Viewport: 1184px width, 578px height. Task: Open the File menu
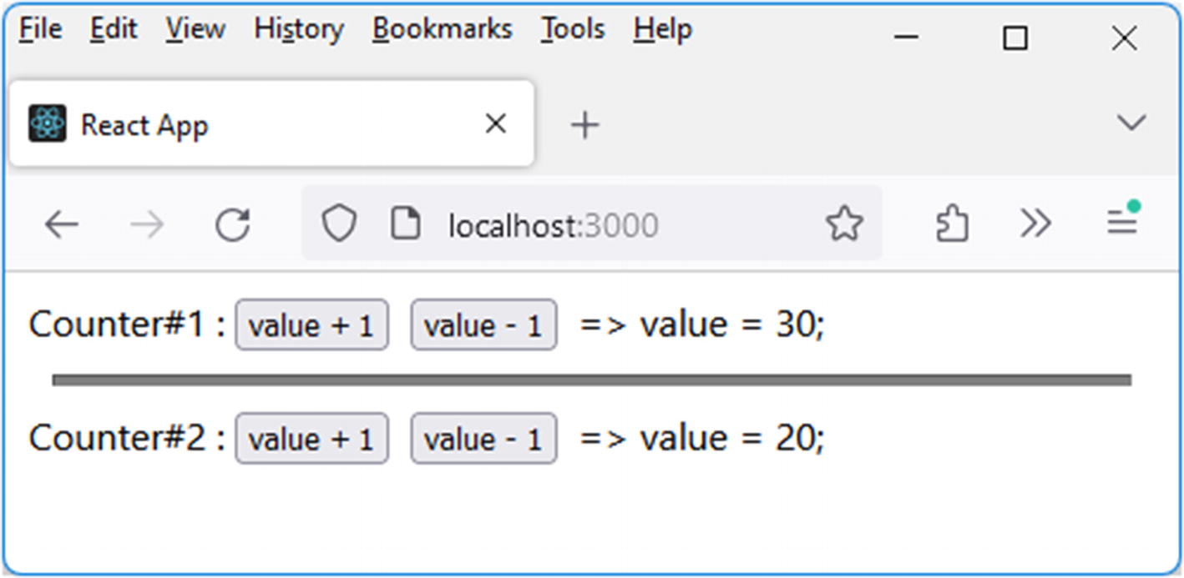point(40,30)
